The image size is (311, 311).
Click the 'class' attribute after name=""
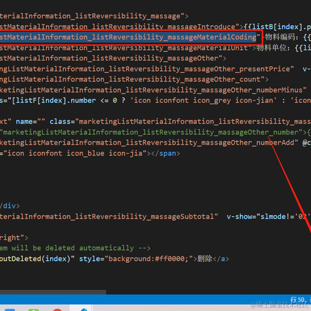tap(60, 122)
